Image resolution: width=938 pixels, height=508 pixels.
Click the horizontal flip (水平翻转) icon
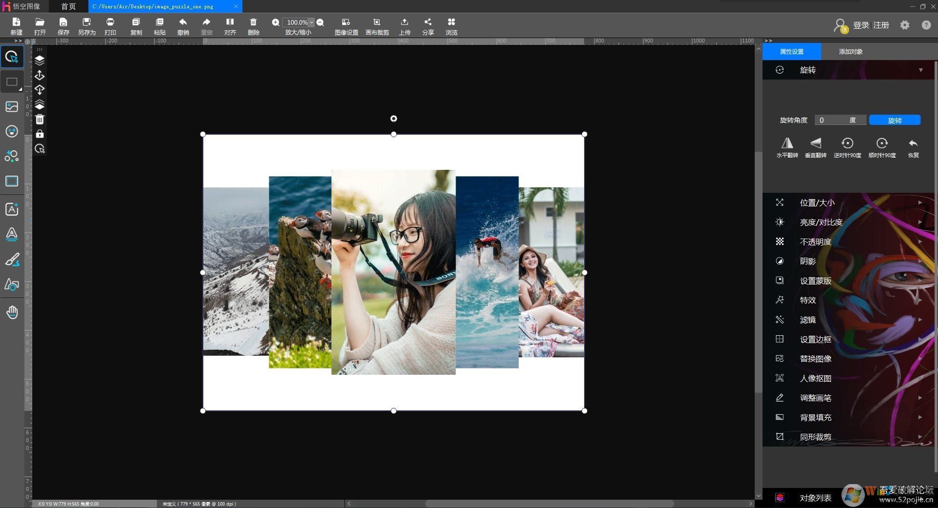point(787,143)
